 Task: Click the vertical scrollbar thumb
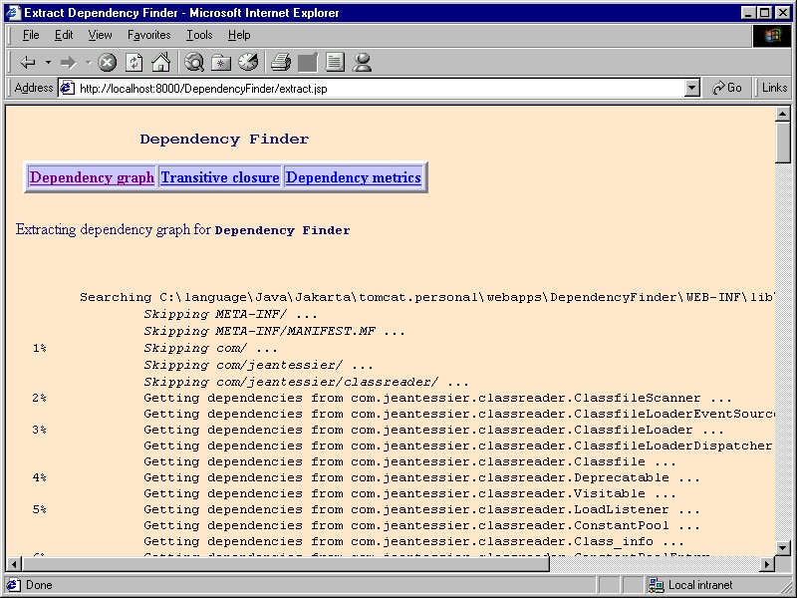(x=783, y=143)
